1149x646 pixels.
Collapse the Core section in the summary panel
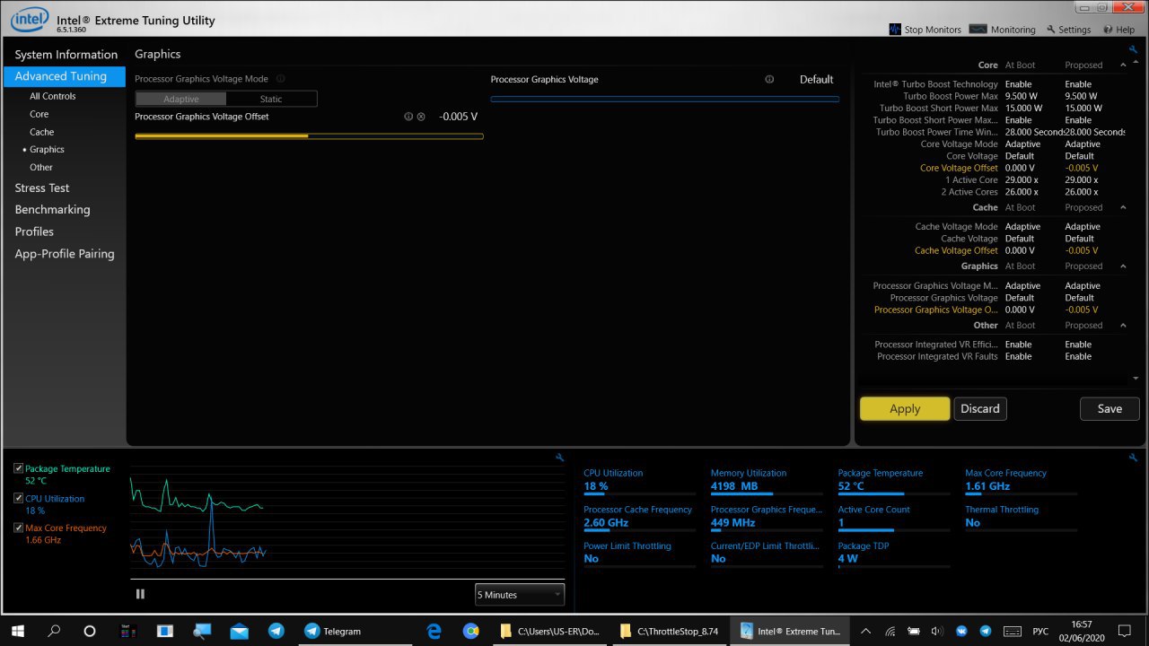click(x=1123, y=65)
